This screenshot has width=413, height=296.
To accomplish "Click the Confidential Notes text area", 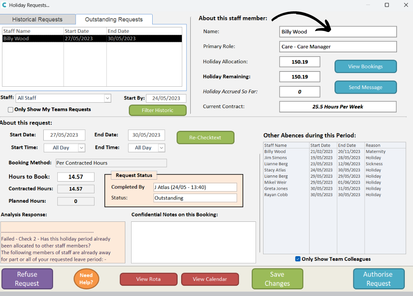I will 193,242.
